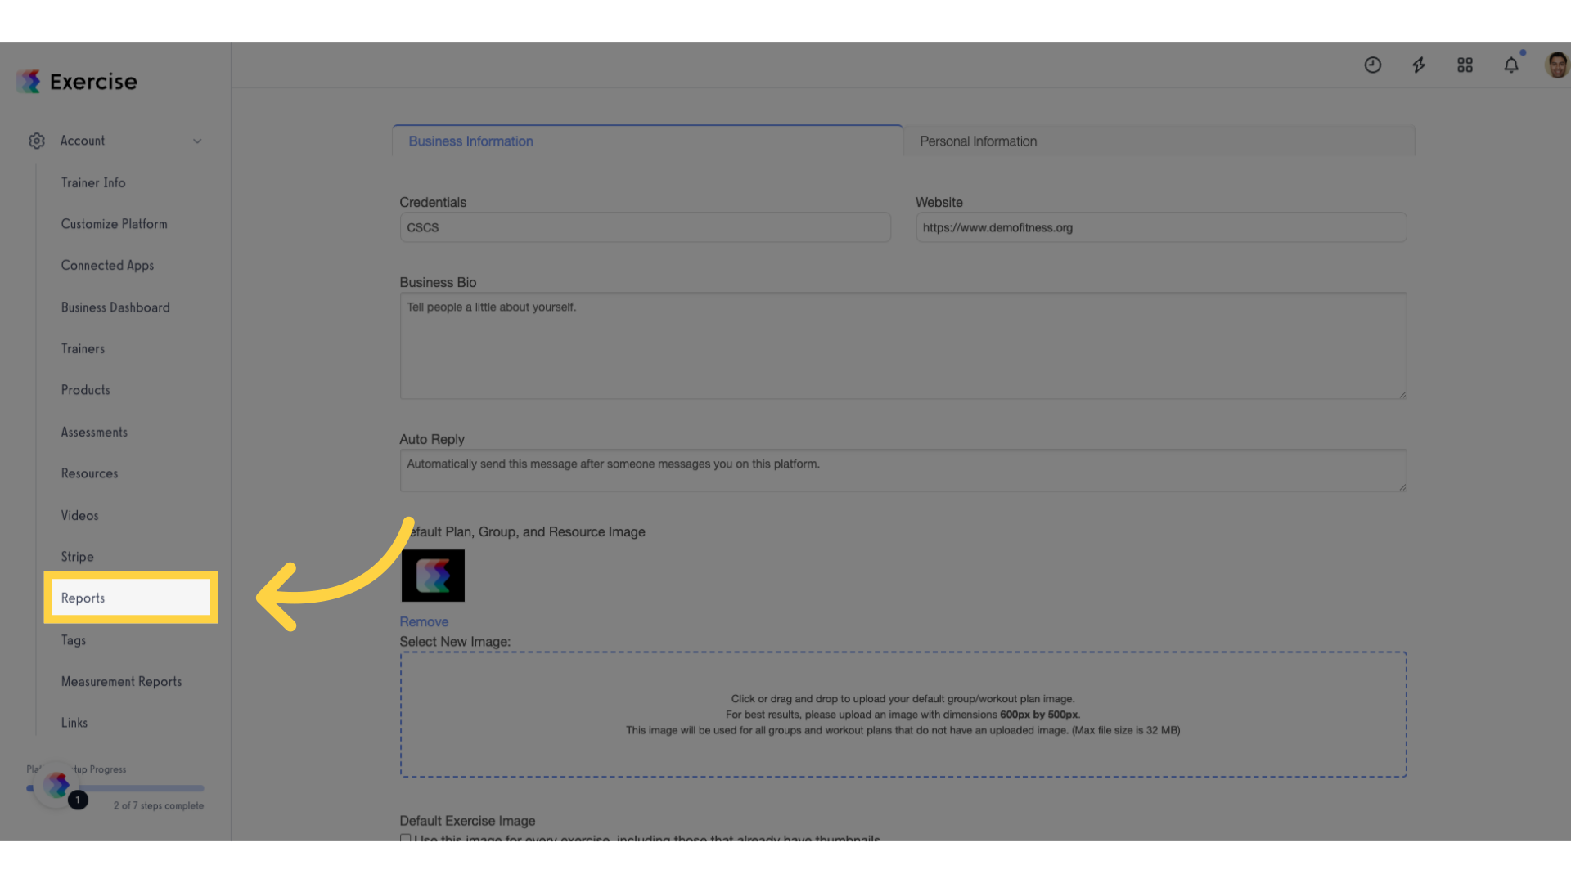Open Stripe settings

point(77,556)
